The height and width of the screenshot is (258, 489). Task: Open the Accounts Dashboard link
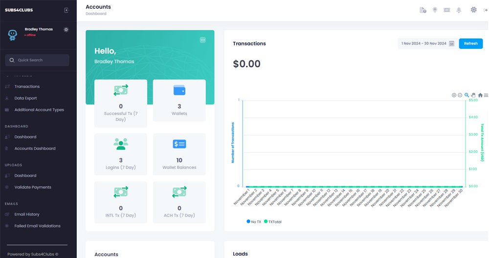pos(35,148)
